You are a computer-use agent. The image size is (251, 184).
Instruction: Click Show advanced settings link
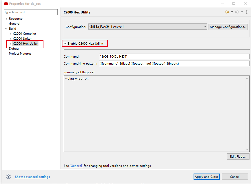pos(32,177)
